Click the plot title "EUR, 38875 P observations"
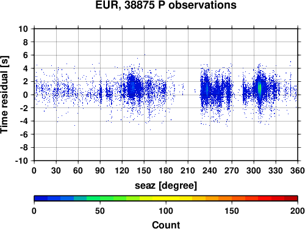 click(166, 5)
